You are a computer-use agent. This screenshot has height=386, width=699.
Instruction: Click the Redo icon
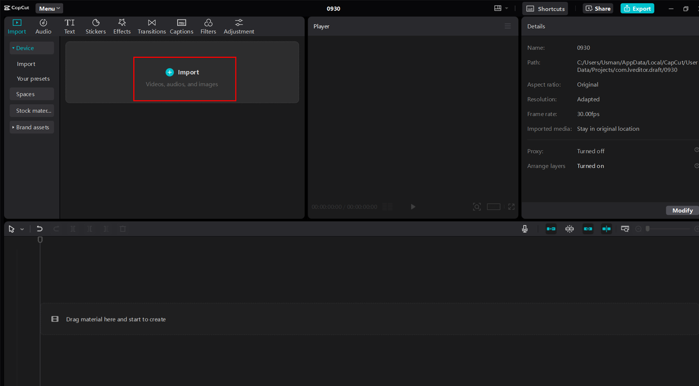(x=56, y=229)
